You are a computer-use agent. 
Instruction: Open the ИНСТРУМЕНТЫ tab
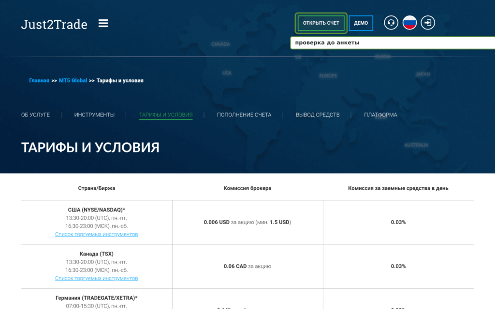tap(94, 115)
